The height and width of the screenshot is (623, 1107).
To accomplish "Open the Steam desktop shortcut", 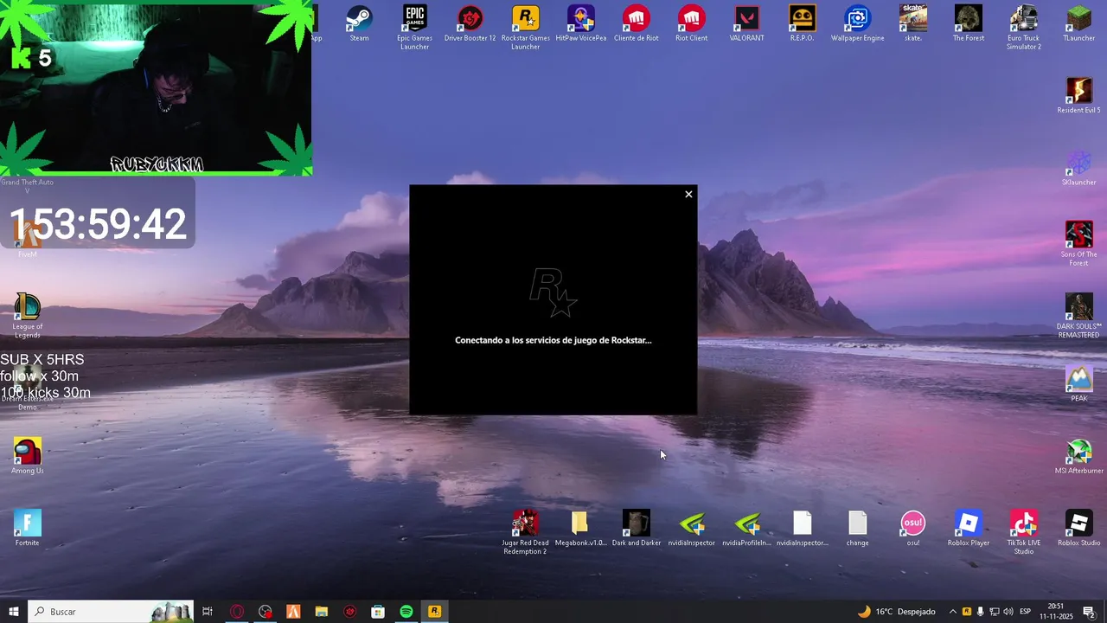I will point(359,23).
